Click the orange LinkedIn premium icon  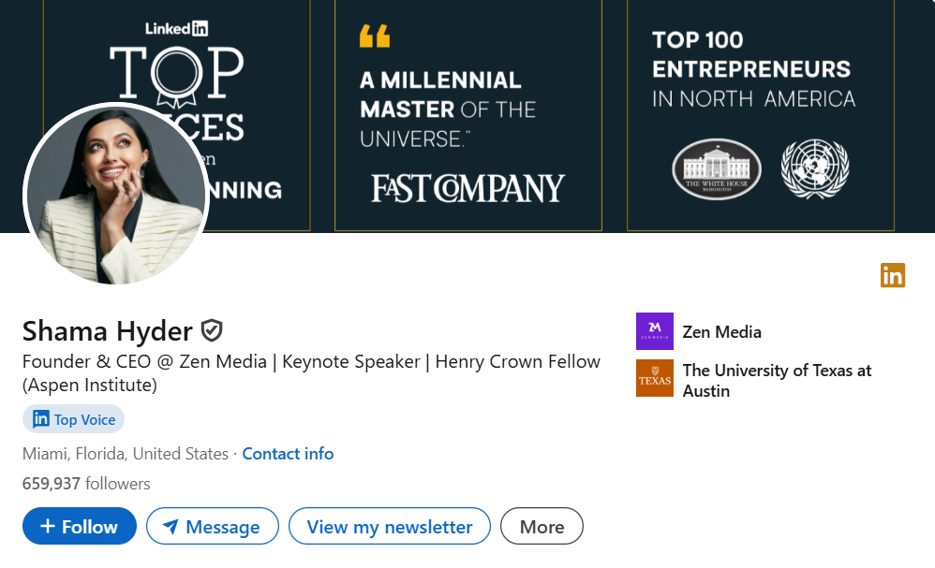click(893, 275)
